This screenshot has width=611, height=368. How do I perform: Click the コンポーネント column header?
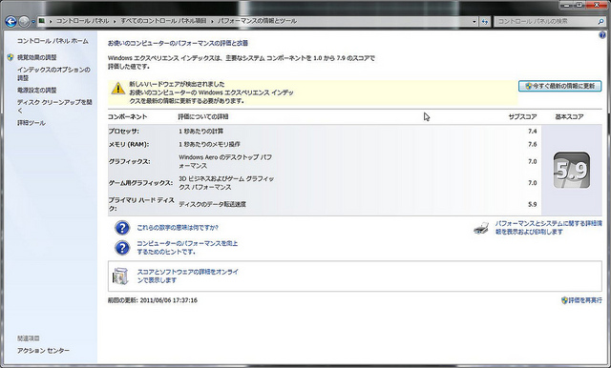click(x=127, y=116)
